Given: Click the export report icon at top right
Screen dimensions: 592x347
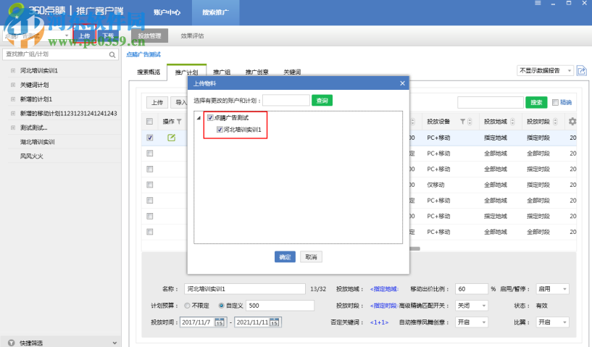Looking at the screenshot, I should pyautogui.click(x=581, y=70).
